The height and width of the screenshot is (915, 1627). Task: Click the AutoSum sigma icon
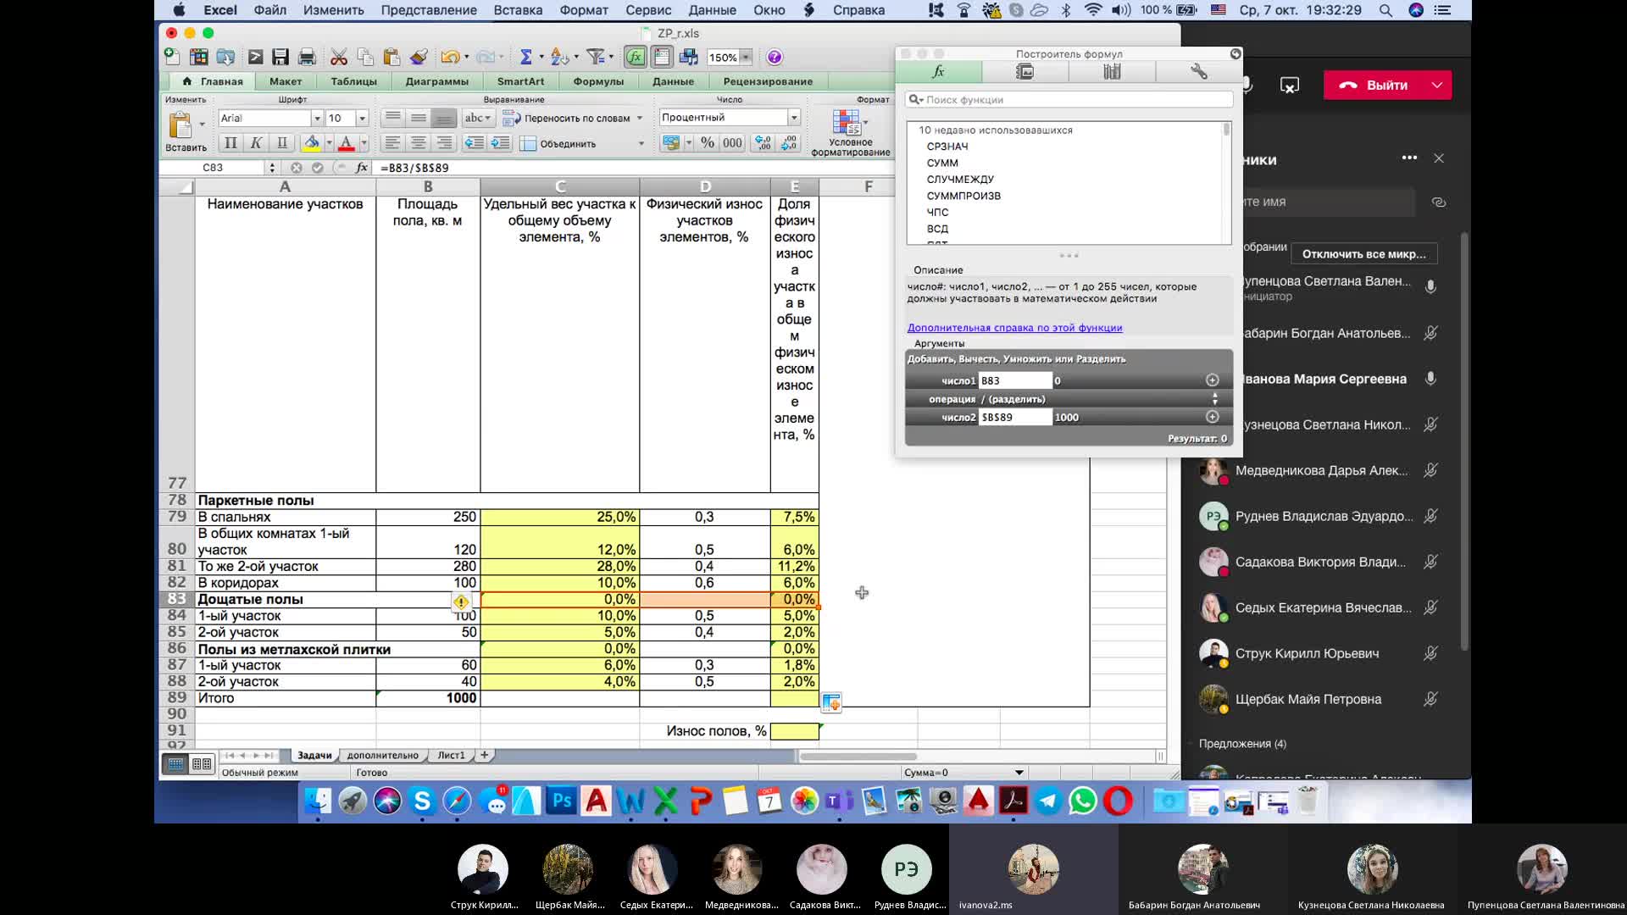click(525, 58)
